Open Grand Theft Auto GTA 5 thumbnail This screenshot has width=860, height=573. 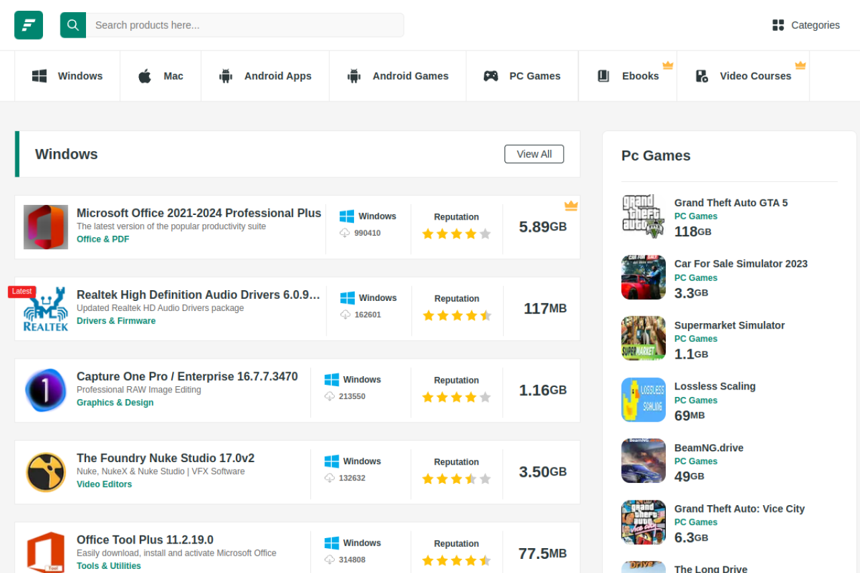[x=644, y=216]
